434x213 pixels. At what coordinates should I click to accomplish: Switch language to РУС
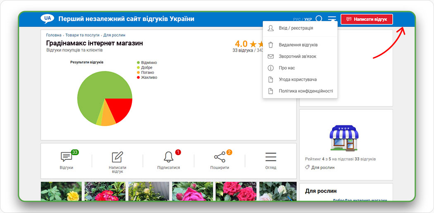pyautogui.click(x=296, y=19)
